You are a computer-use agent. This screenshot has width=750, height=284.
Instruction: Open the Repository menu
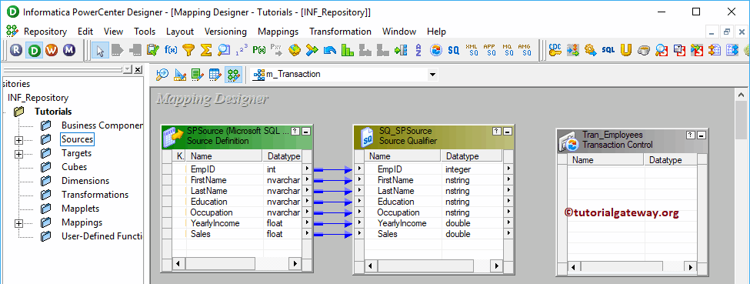pyautogui.click(x=45, y=32)
